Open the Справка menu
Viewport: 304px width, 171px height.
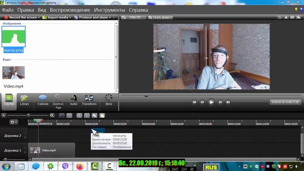coord(138,10)
